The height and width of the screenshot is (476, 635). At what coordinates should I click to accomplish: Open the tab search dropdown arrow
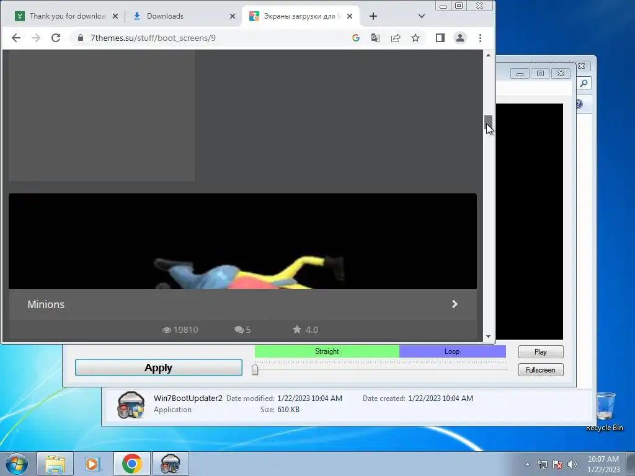422,16
